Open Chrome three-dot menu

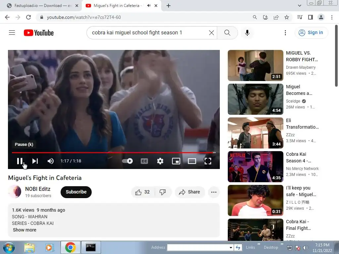click(332, 17)
